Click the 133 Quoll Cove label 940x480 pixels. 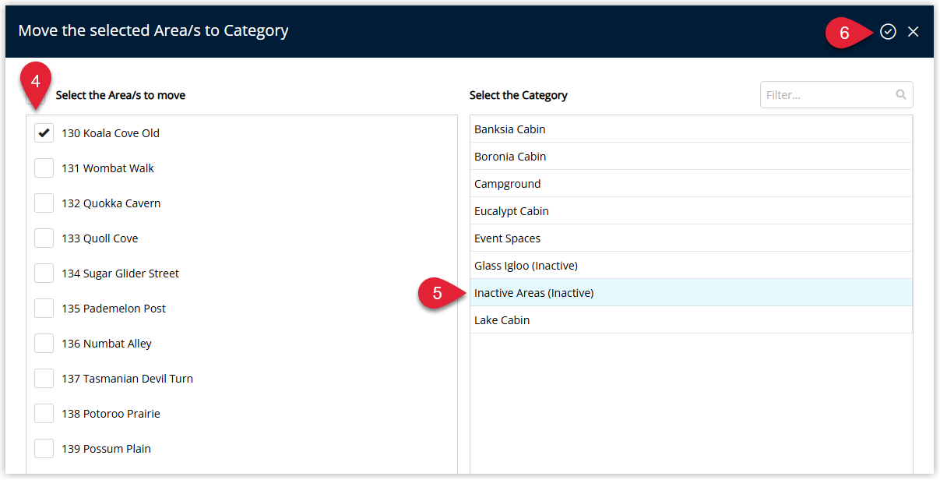point(100,238)
